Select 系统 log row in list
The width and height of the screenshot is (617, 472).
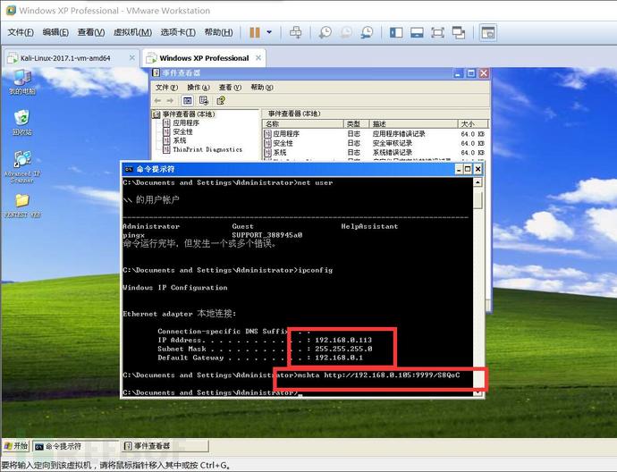(375, 152)
